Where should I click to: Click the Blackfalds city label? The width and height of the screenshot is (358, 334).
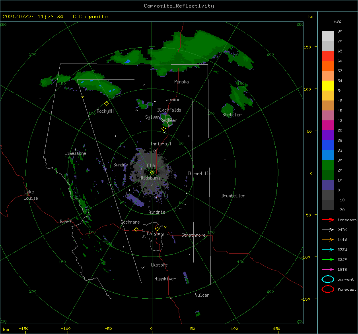[169, 110]
